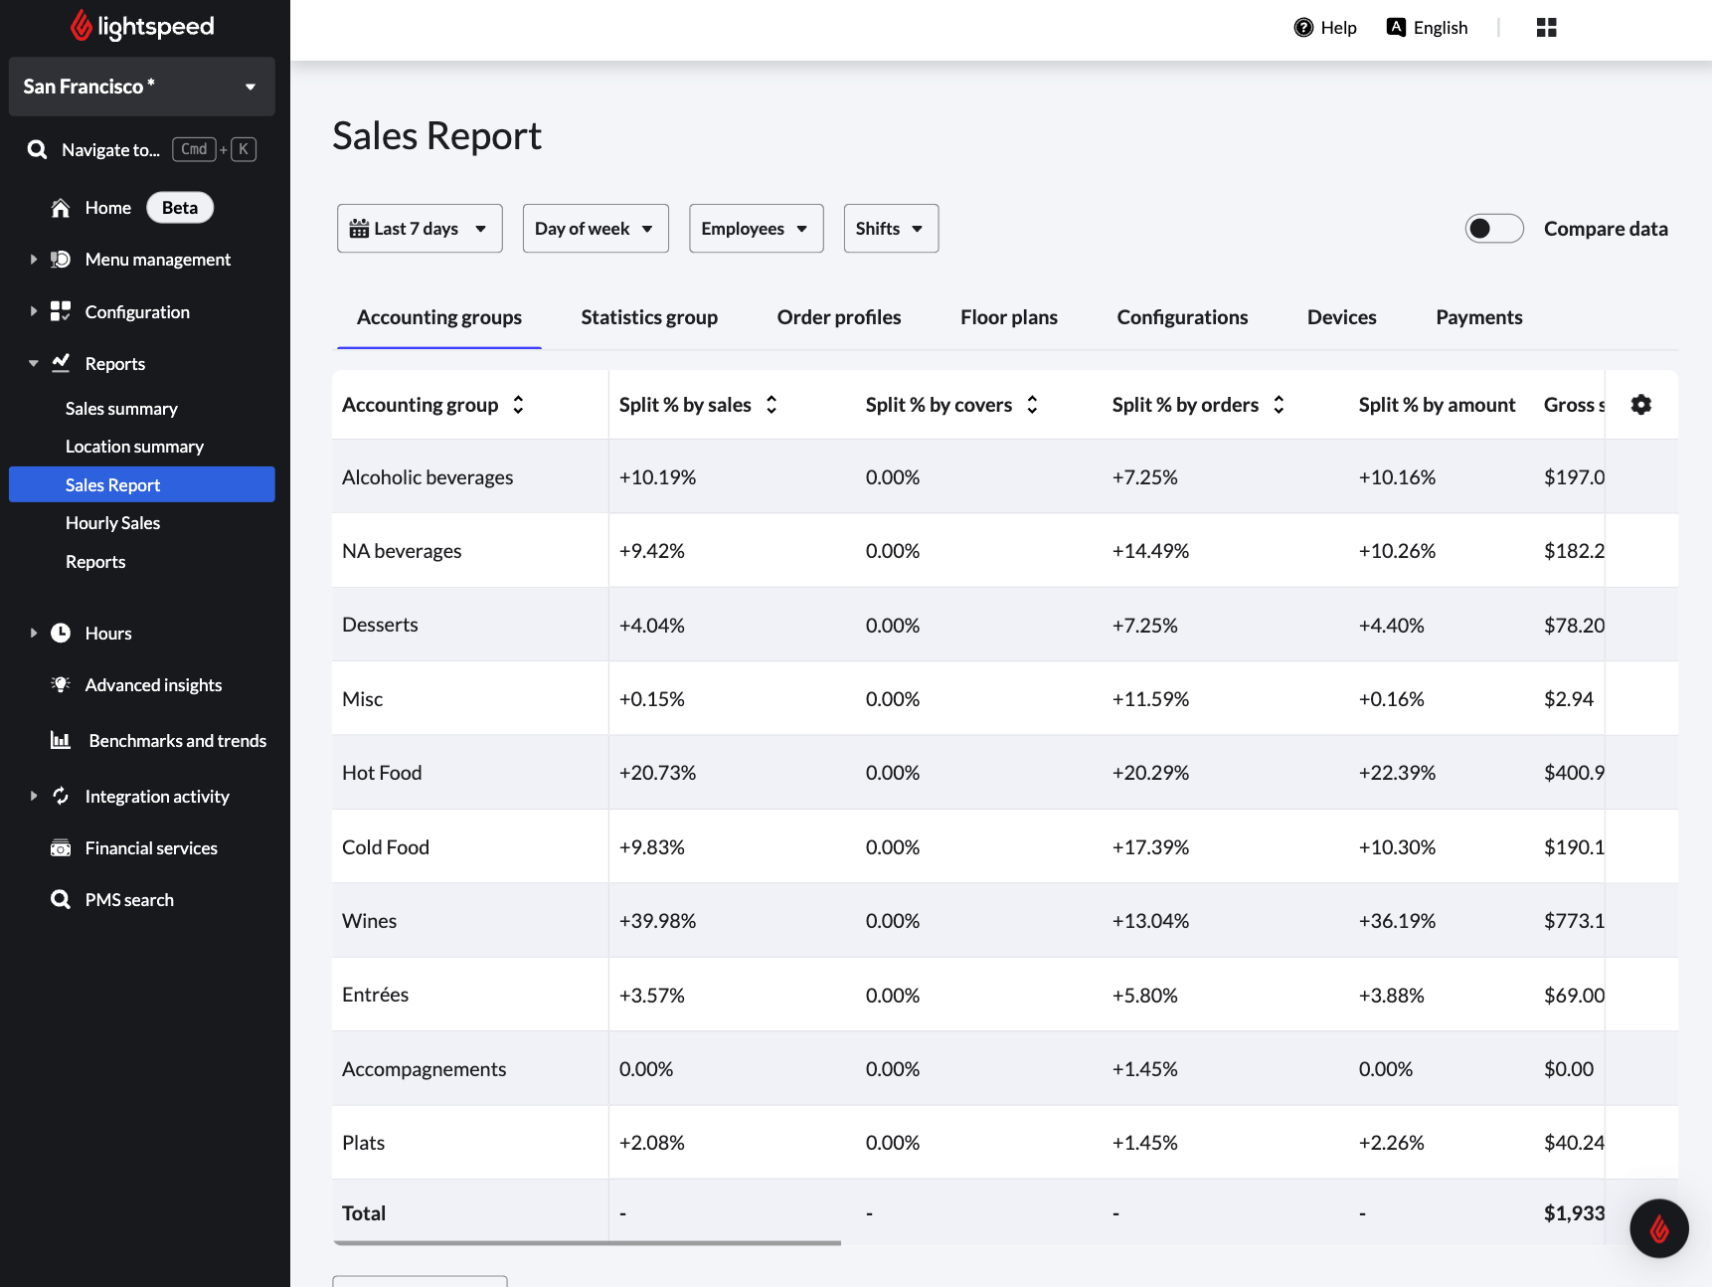The width and height of the screenshot is (1712, 1287).
Task: Sort the Accounting group column
Action: [518, 405]
